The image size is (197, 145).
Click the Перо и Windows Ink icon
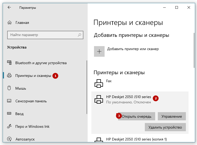(x=10, y=126)
